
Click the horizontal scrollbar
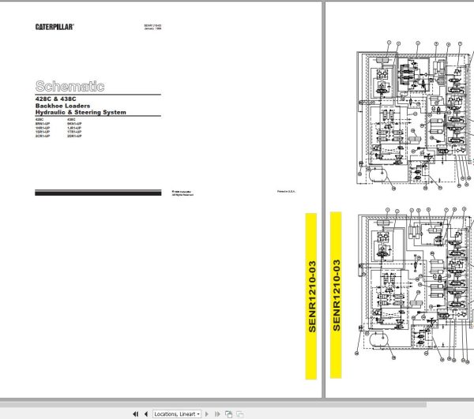[213, 405]
